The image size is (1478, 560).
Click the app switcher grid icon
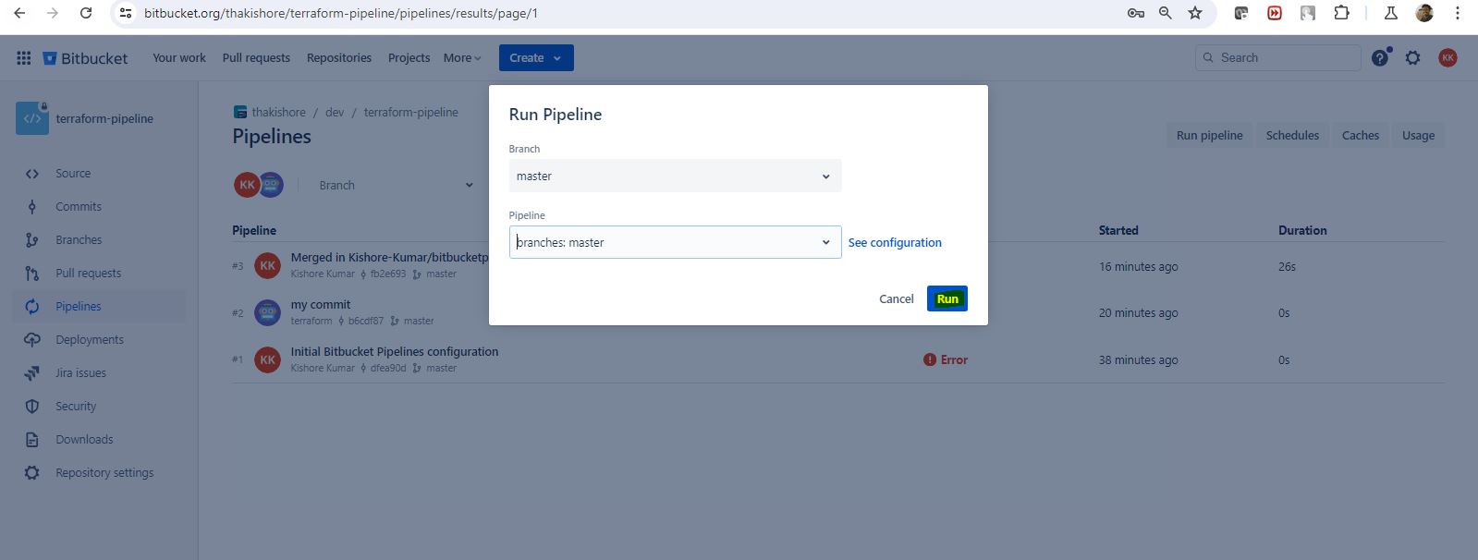(24, 57)
